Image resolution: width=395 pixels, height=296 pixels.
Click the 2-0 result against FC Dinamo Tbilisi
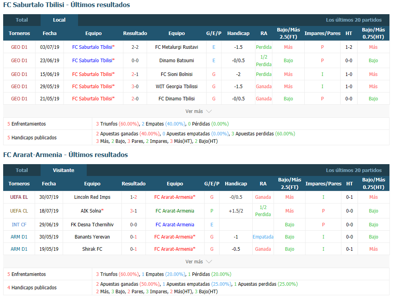(135, 98)
